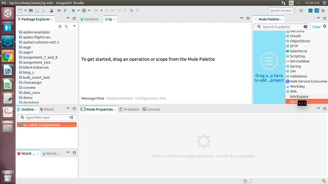Viewport: 328px width, 184px height.
Task: Click the palette search erase icon
Action: pos(305,27)
